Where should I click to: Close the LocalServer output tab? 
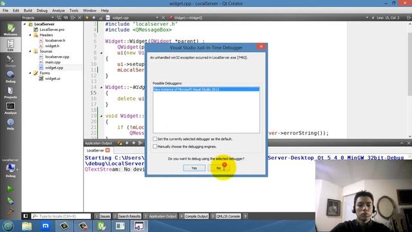pyautogui.click(x=108, y=150)
